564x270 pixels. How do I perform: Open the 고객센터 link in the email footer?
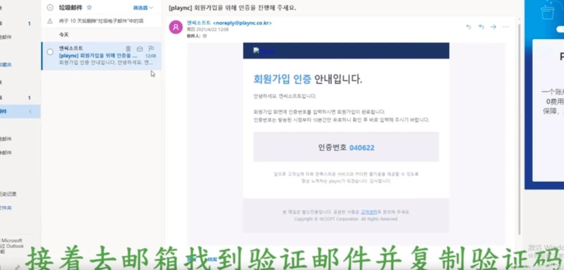click(369, 212)
